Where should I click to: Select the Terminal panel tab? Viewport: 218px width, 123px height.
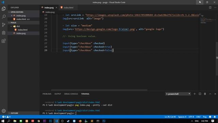[85, 94]
